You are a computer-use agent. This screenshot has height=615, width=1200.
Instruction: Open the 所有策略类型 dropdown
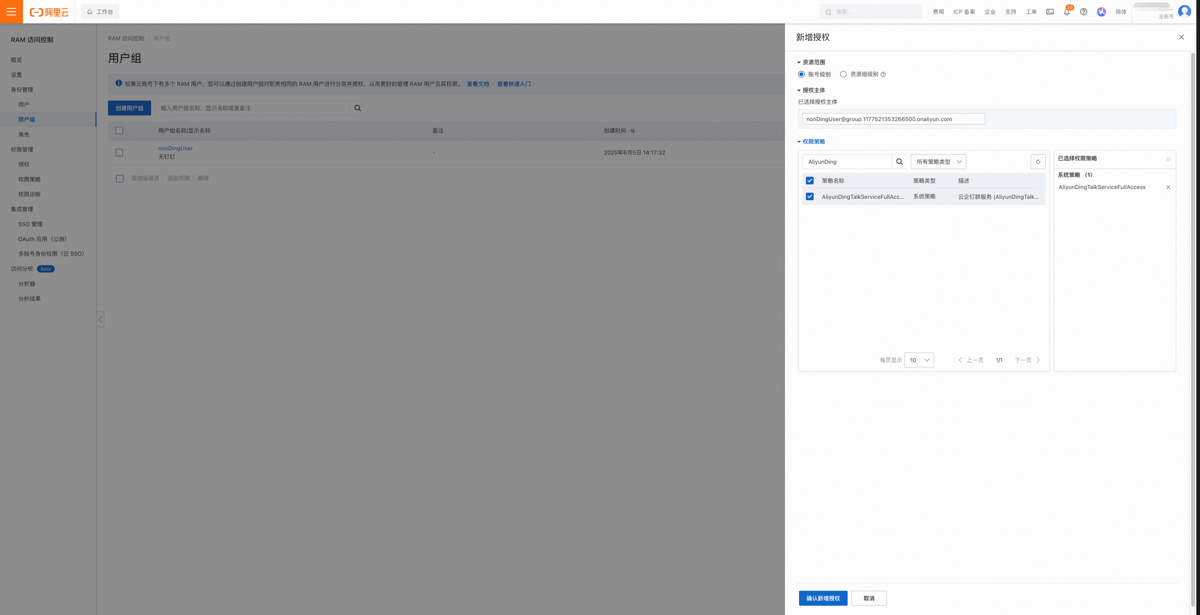pos(938,162)
